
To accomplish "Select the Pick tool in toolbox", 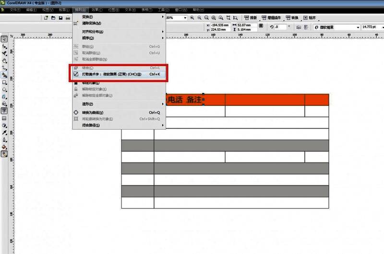I will pyautogui.click(x=4, y=39).
